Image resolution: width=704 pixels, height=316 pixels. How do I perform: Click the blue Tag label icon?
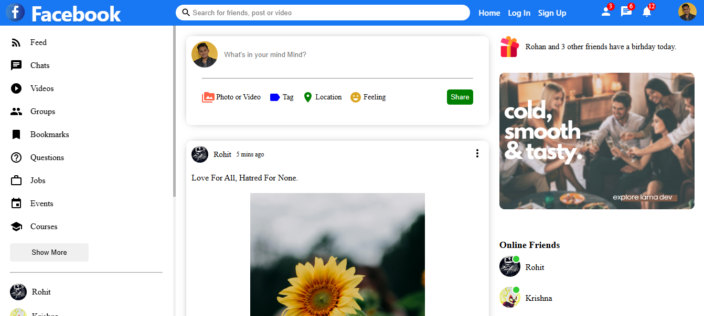(x=275, y=97)
